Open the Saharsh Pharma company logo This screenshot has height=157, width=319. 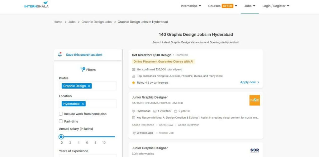tap(255, 100)
